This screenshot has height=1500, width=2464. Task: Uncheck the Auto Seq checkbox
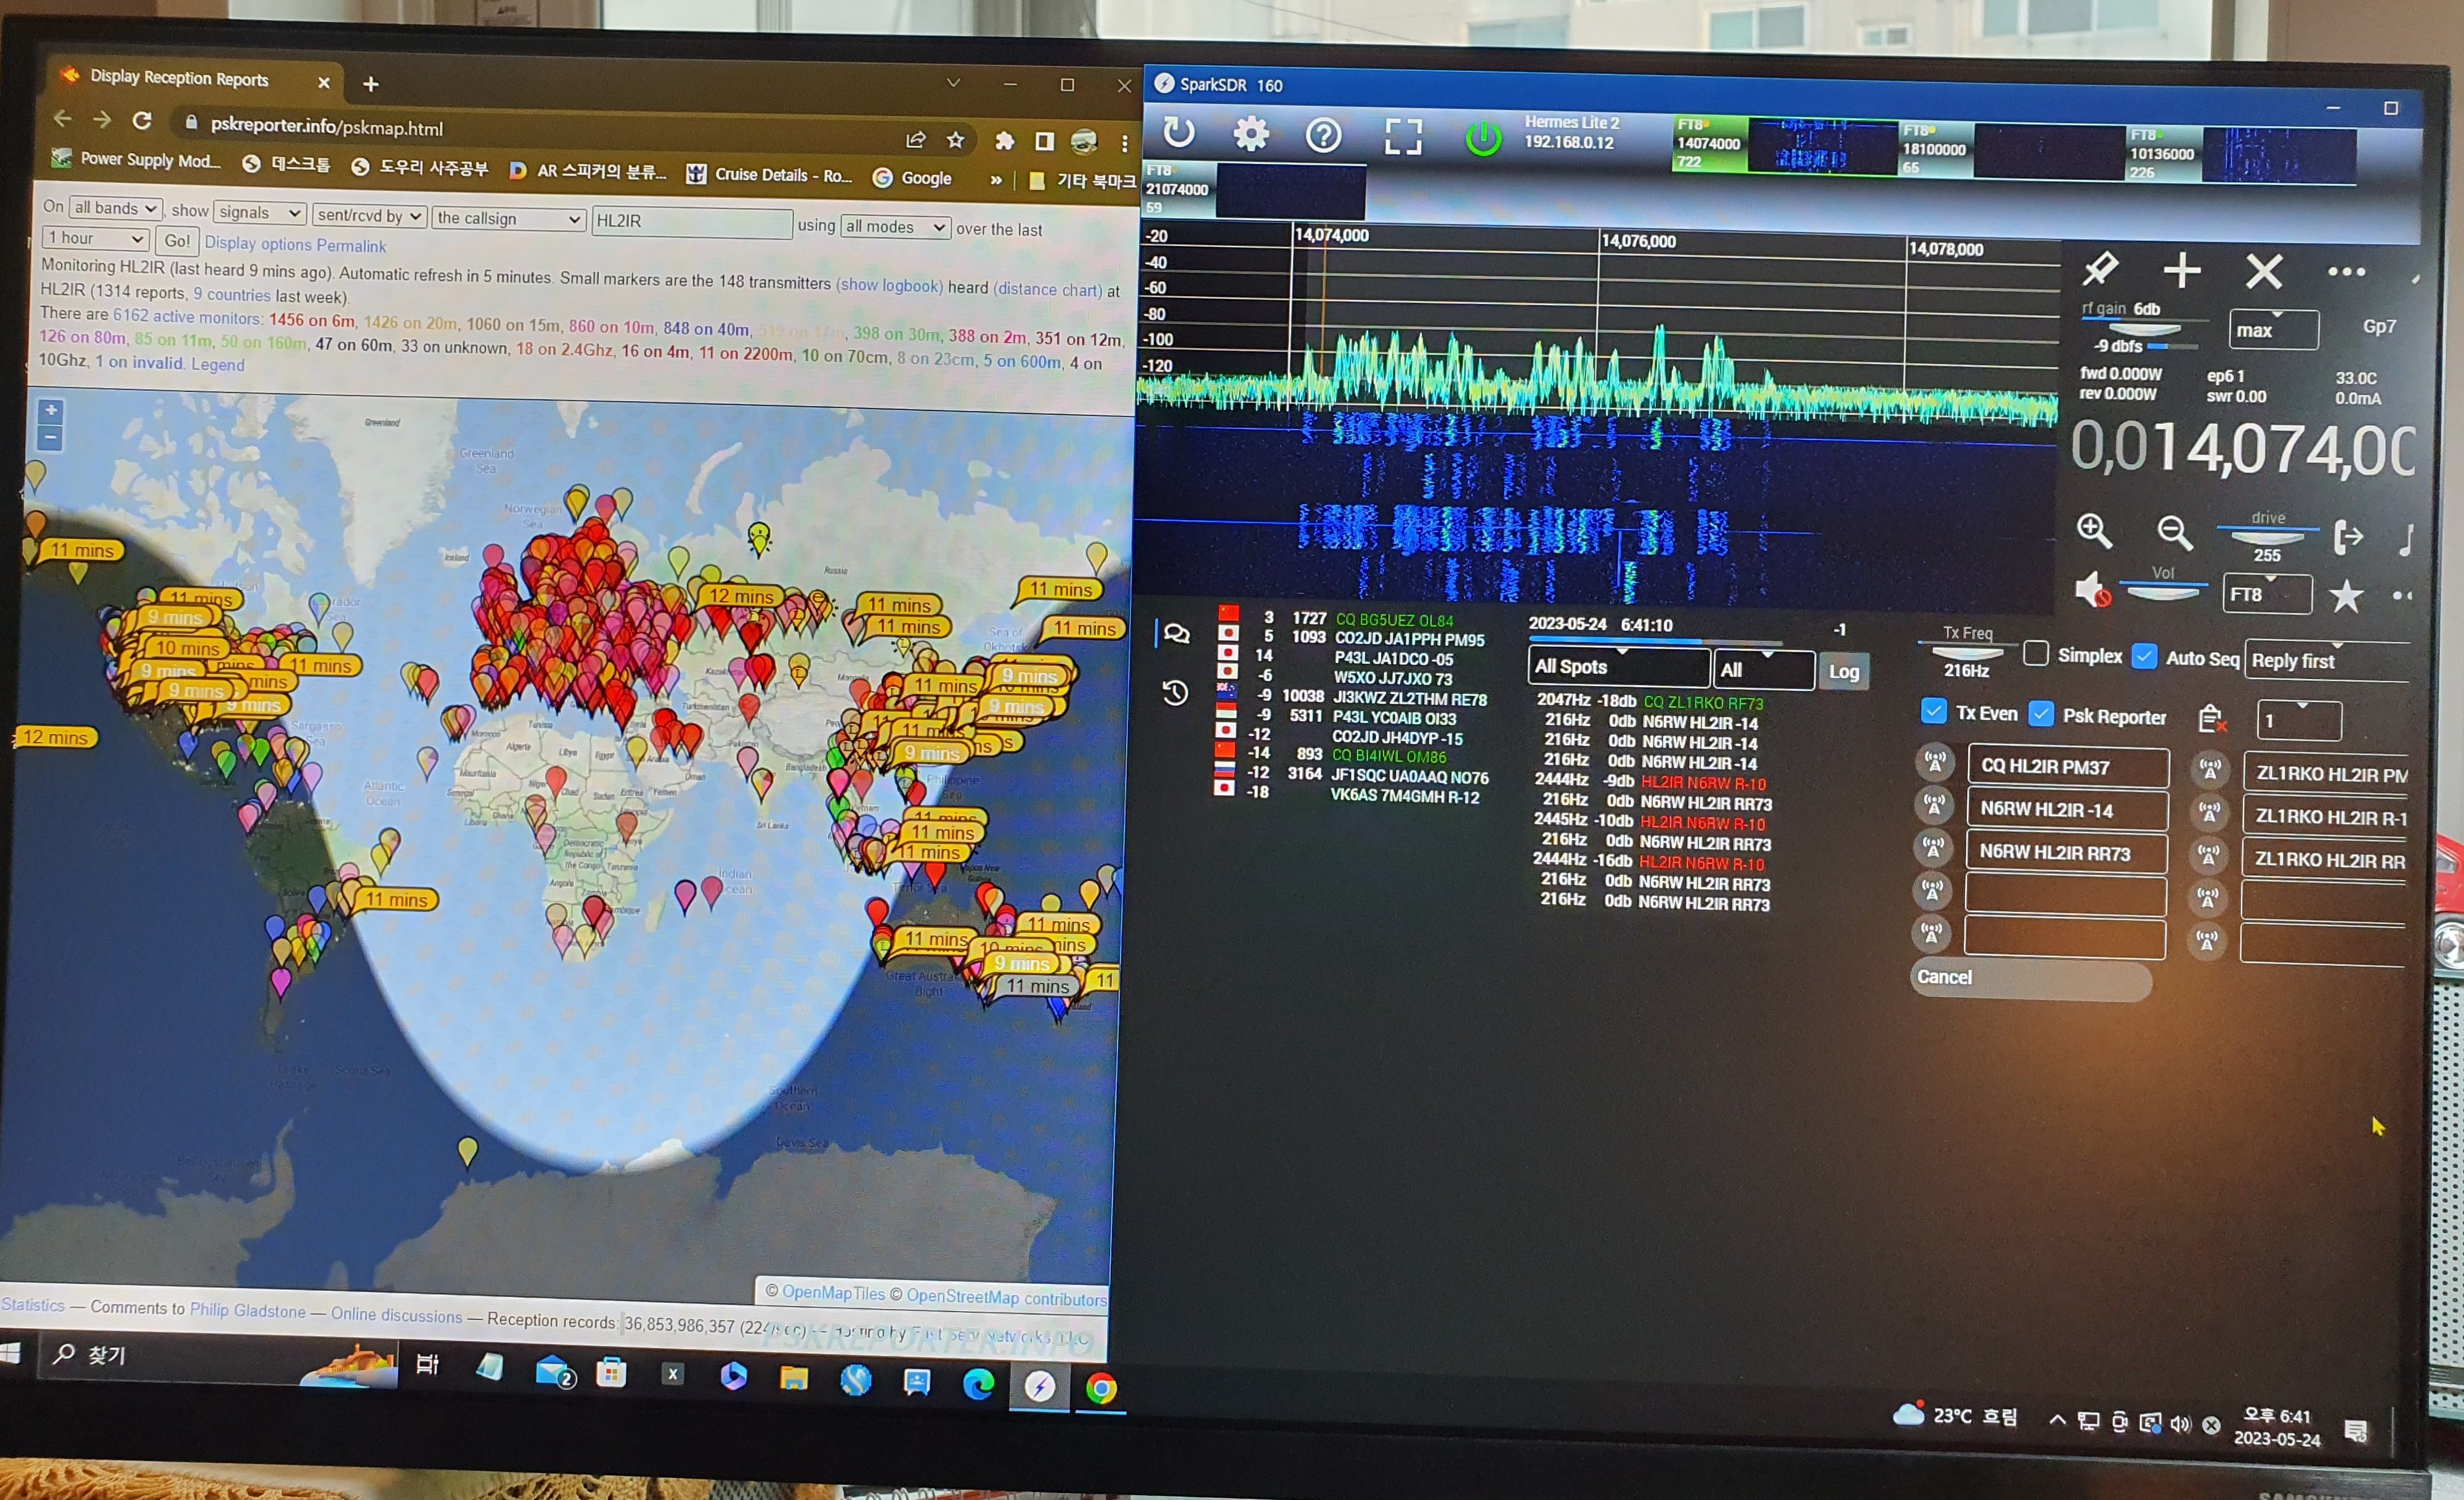[2143, 656]
